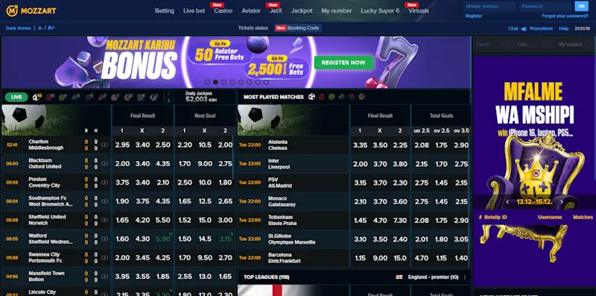
Task: Click the left arrow in the sports bar
Action: tap(169, 93)
